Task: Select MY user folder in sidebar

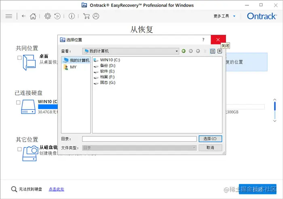Action: (x=70, y=67)
